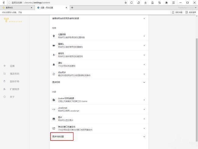Start the screenshot crop tool
Viewport: 198px width, 149px height.
coord(160,3)
